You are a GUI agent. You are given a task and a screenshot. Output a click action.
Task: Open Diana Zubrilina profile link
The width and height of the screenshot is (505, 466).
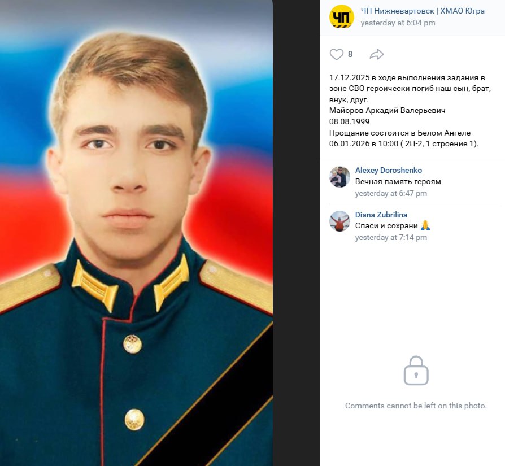381,215
